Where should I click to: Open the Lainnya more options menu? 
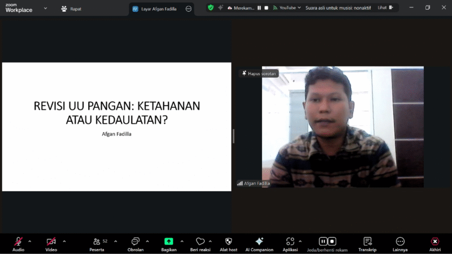point(400,242)
